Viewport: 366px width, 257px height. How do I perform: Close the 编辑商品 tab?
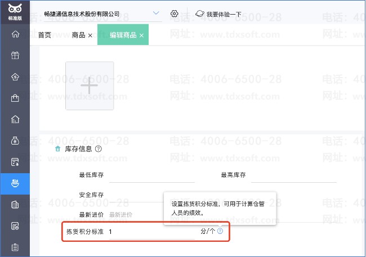(142, 35)
